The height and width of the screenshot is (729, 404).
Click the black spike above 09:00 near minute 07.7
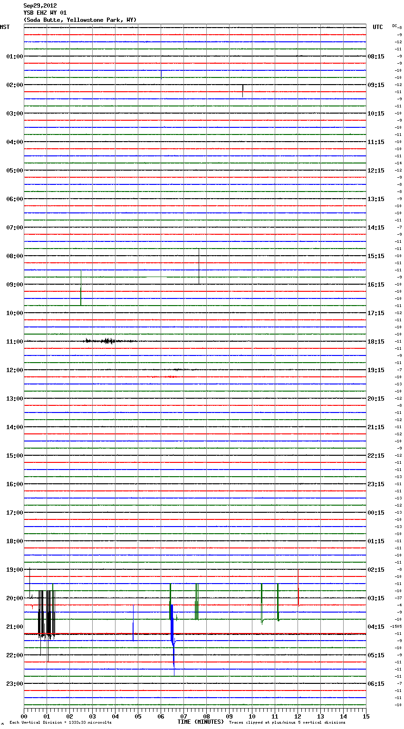(199, 266)
